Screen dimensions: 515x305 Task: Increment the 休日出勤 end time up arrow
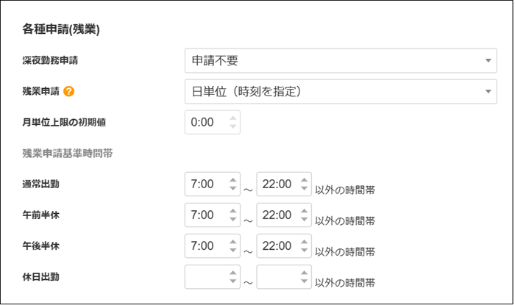304,273
